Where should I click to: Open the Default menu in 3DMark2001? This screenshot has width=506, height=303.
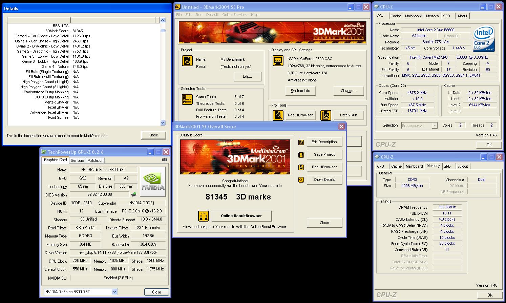point(212,15)
